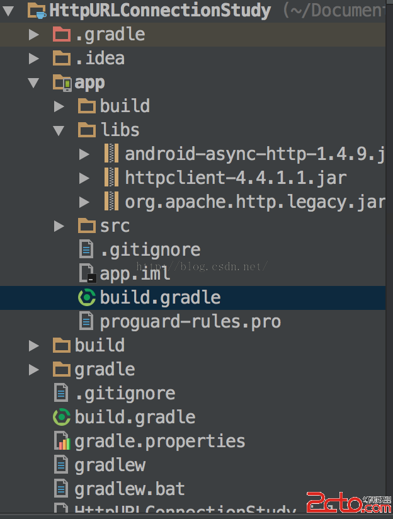Click the android-async-http jar archive icon
This screenshot has height=519, width=393.
(111, 154)
